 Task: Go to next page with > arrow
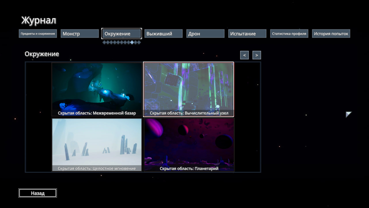coord(257,55)
